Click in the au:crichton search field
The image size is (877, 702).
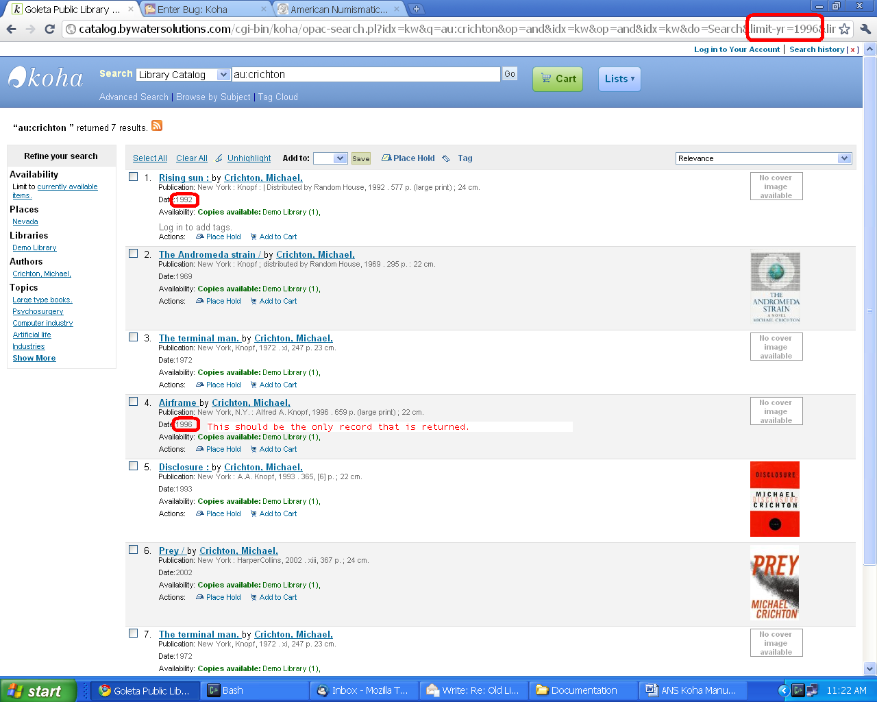[x=365, y=75]
